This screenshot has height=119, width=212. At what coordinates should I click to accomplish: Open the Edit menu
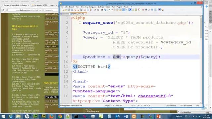tap(66, 7)
